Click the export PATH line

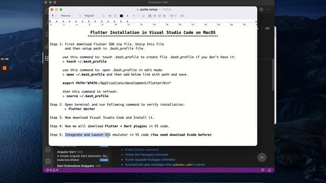click(x=117, y=83)
